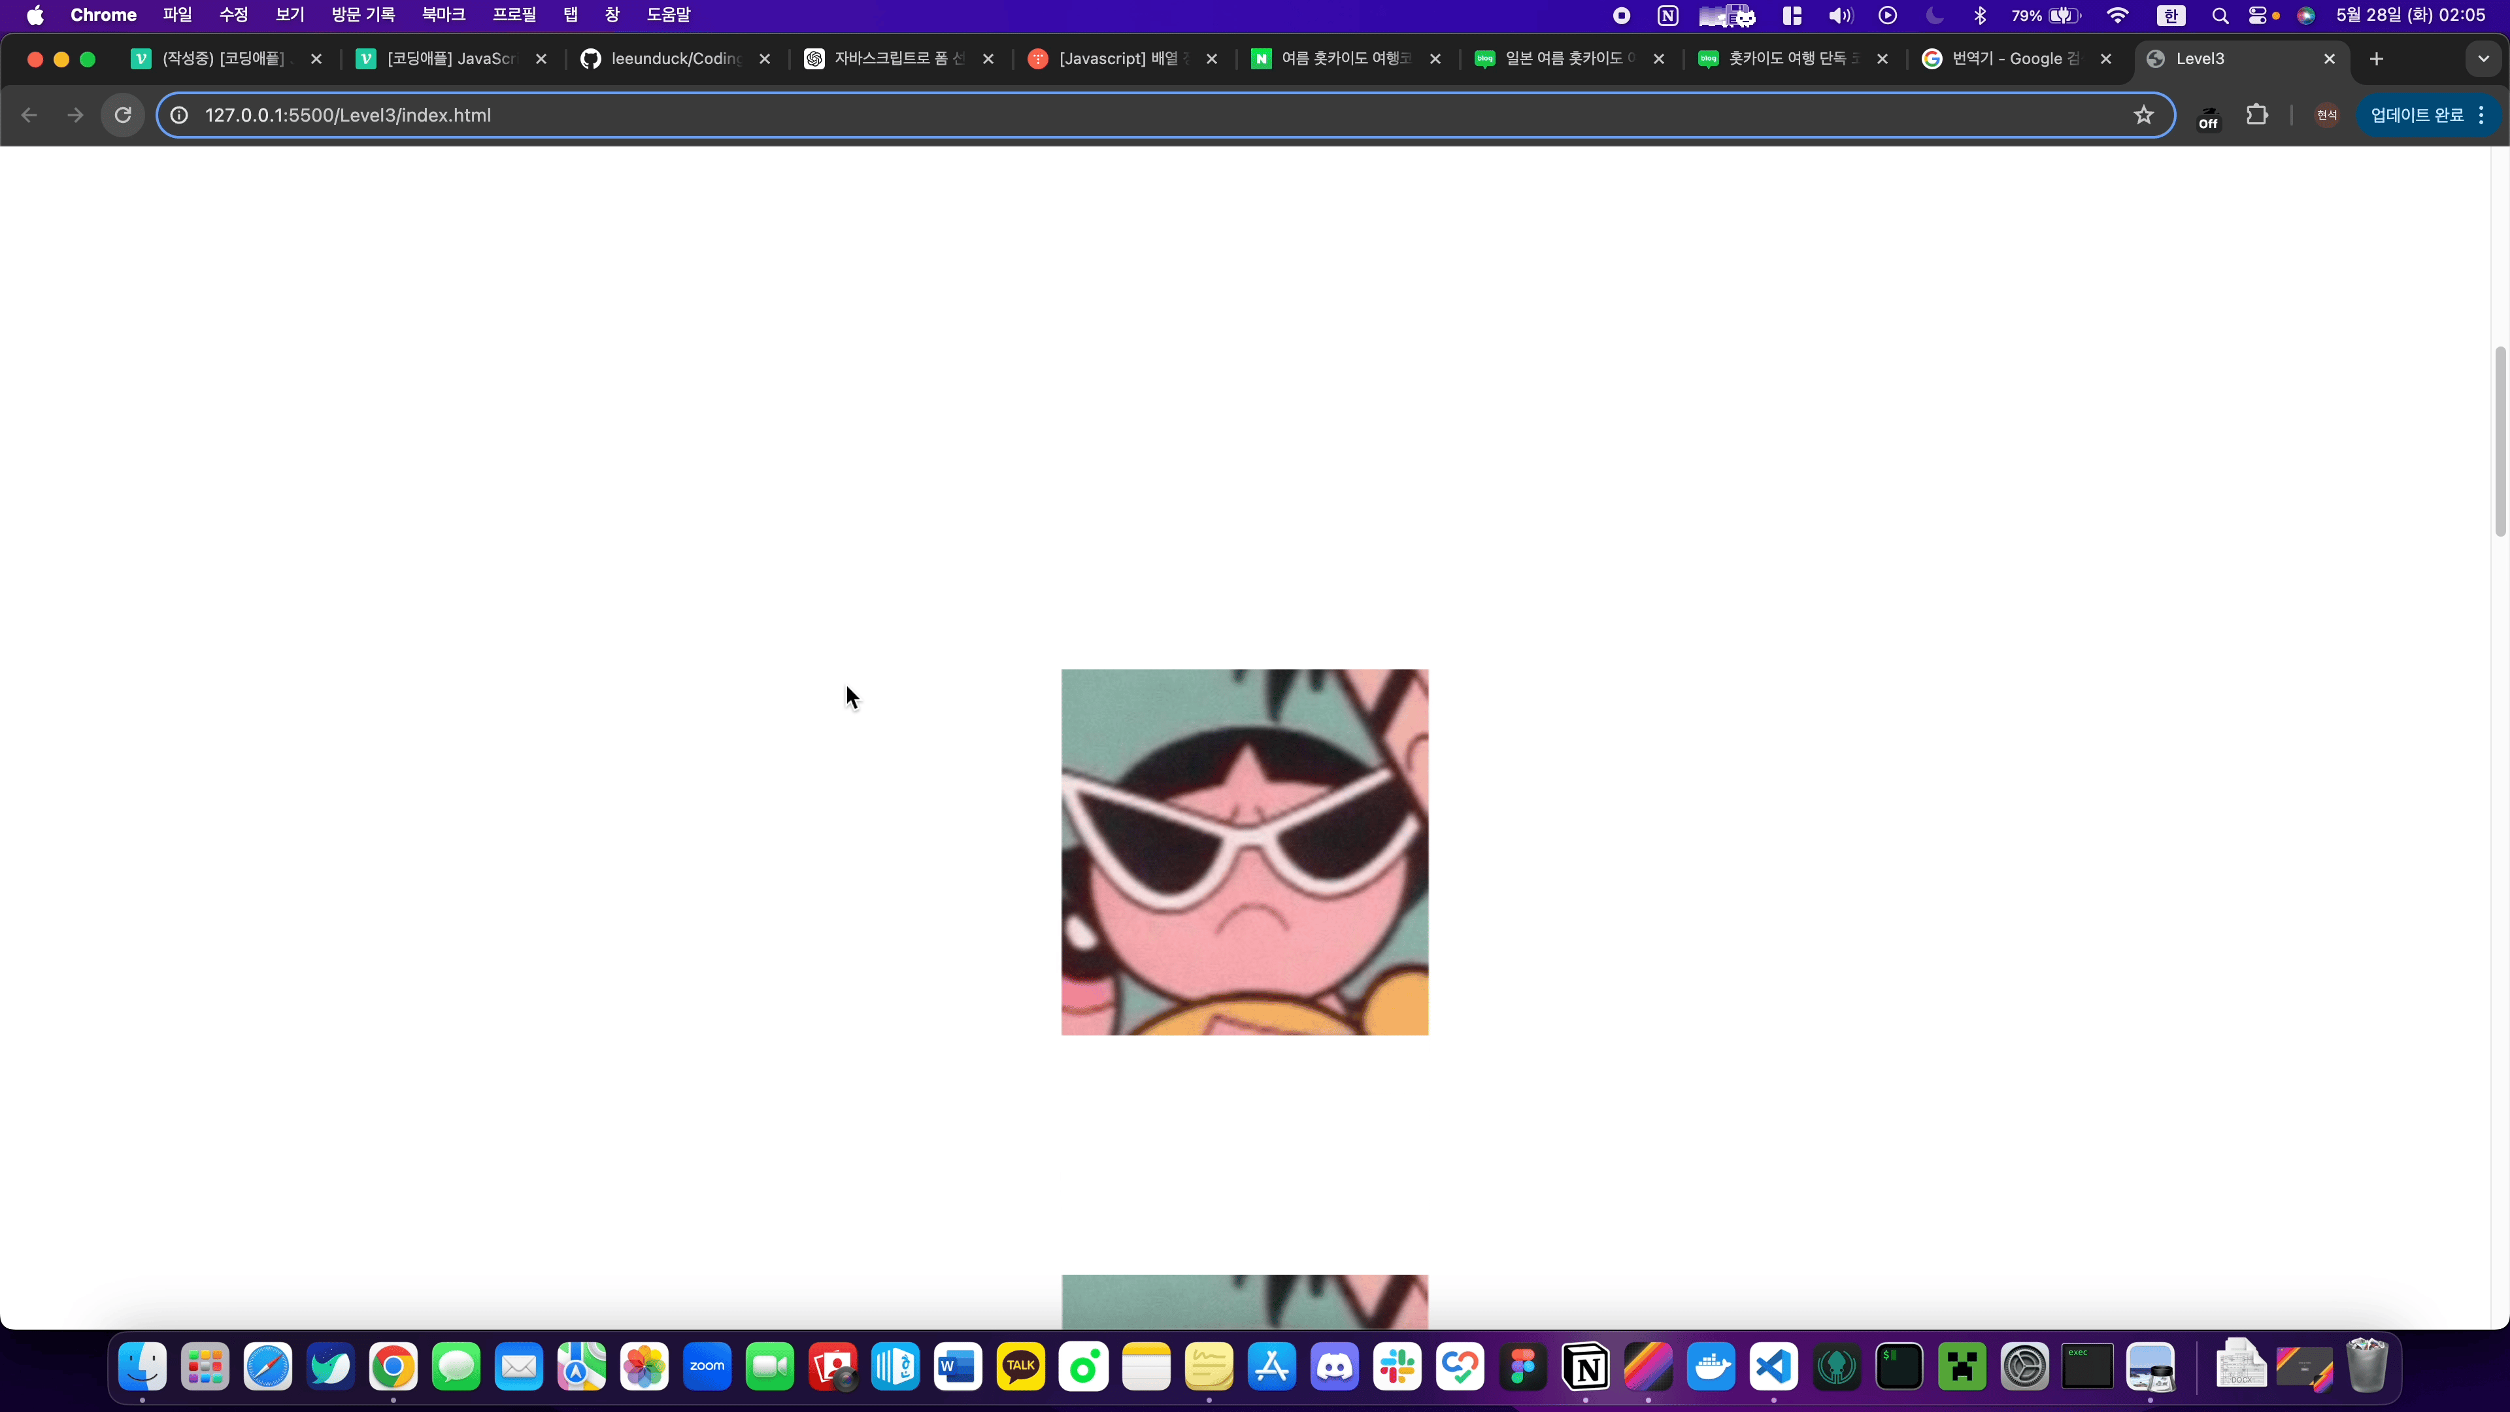Open Slack from the dock
This screenshot has height=1412, width=2510.
[1397, 1367]
